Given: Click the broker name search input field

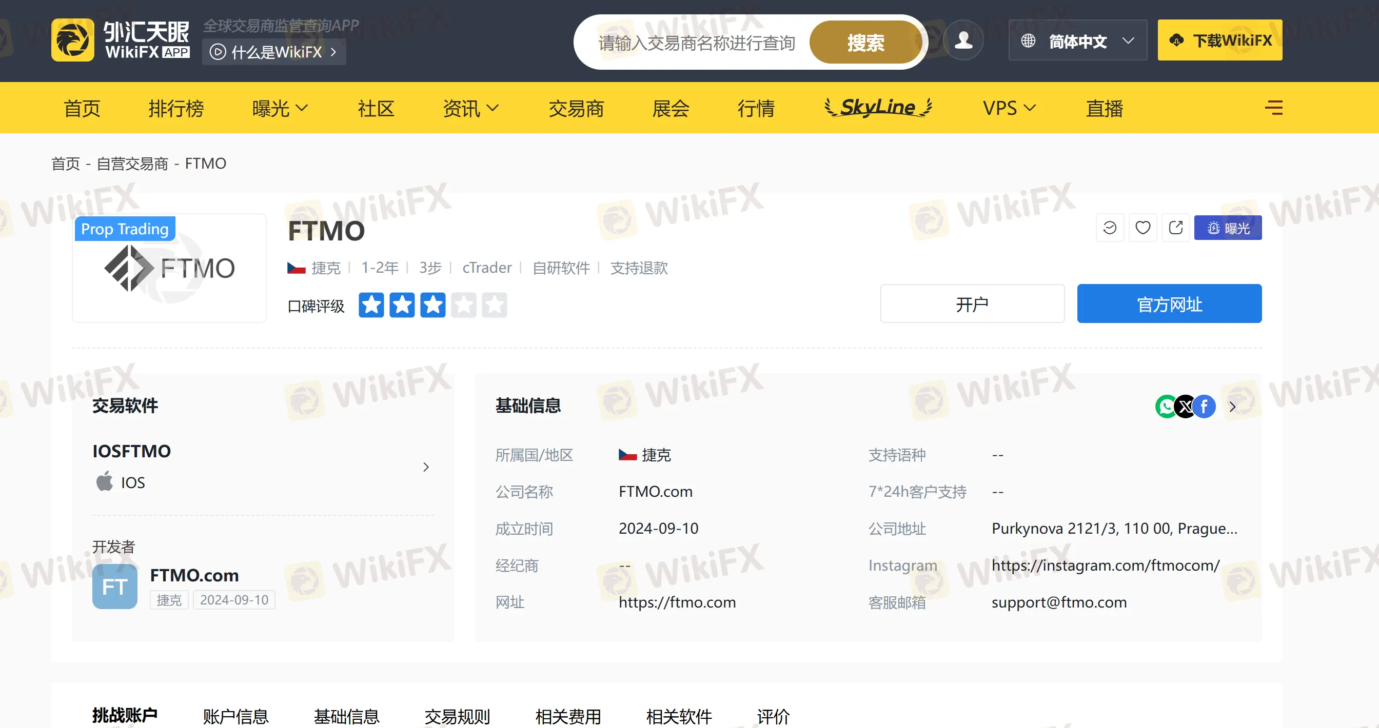Looking at the screenshot, I should (696, 43).
